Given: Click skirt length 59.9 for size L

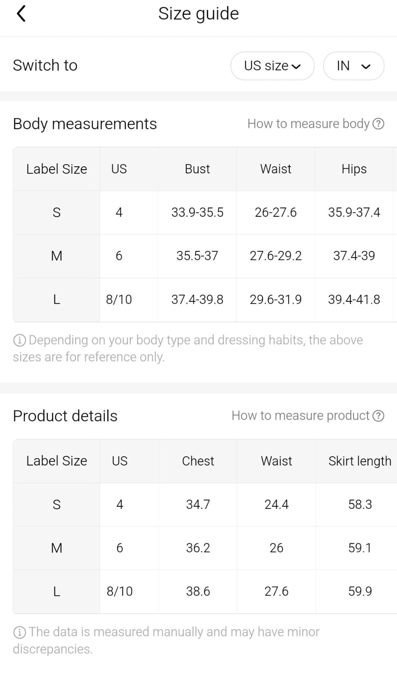Looking at the screenshot, I should tap(360, 591).
